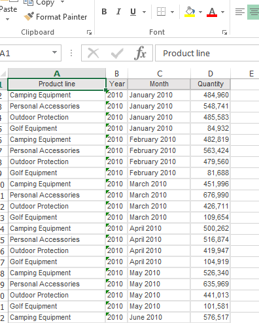The height and width of the screenshot is (323, 259).
Task: Apply the yellow fill color bucket
Action: [x=190, y=12]
